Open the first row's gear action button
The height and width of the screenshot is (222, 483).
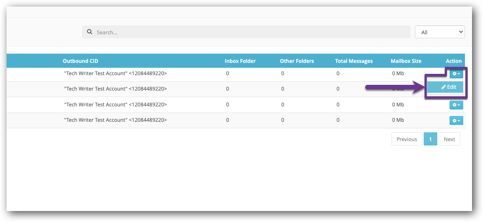click(x=456, y=74)
